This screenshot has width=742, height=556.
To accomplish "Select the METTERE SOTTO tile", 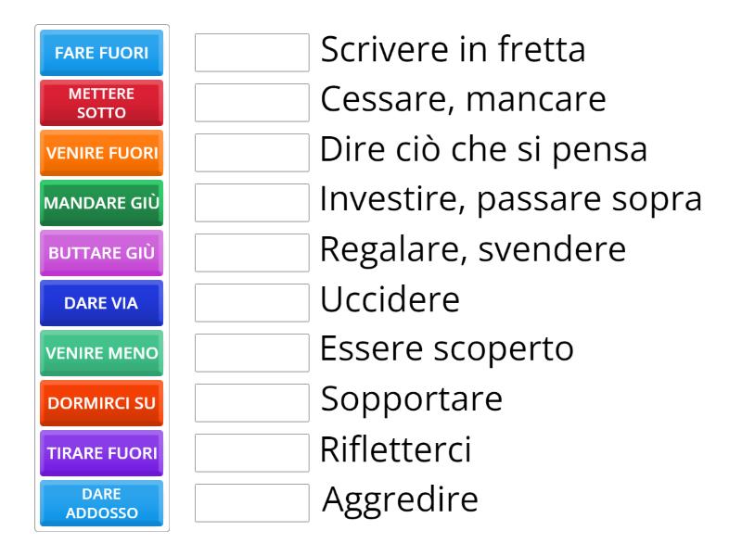I will tap(102, 103).
